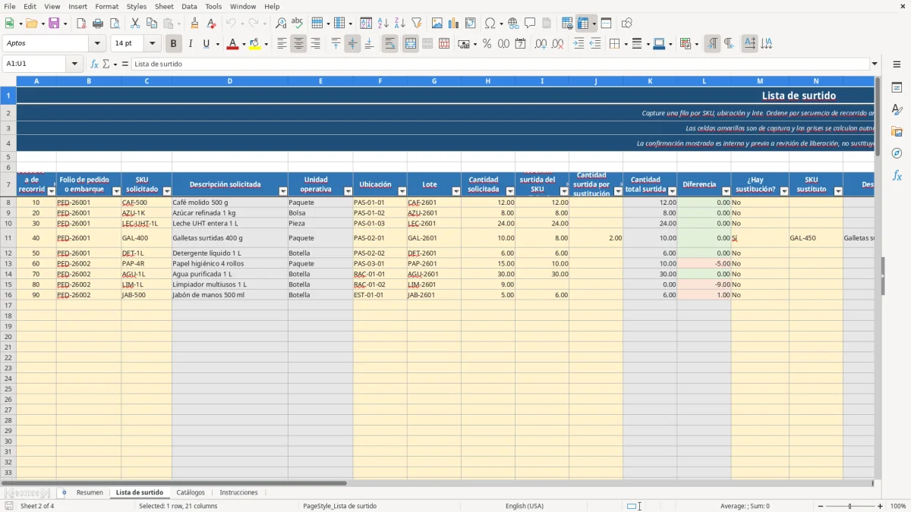This screenshot has height=512, width=911.
Task: Click zoom in plus button
Action: click(x=881, y=506)
